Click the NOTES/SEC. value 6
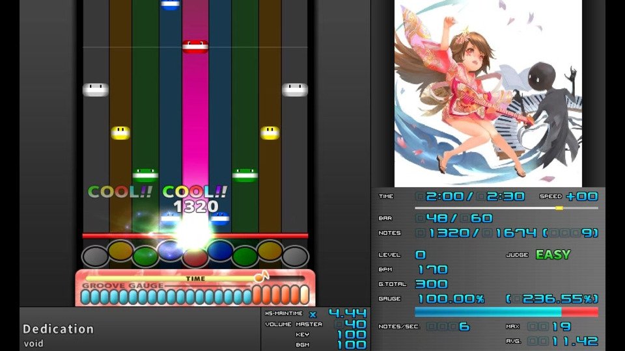Viewport: 625px width, 351px height. point(464,327)
